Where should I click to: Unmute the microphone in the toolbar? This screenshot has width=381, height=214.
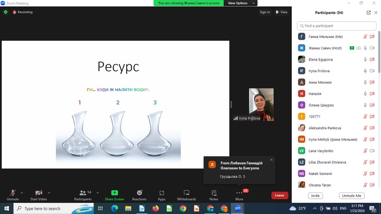click(x=13, y=193)
